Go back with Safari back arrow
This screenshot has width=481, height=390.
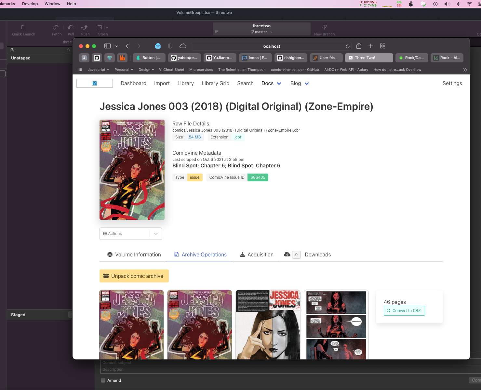tap(127, 46)
